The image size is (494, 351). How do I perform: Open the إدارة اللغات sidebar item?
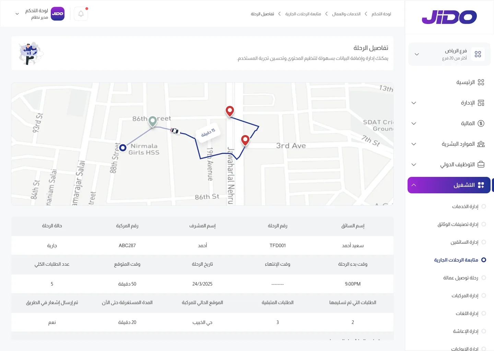[467, 313]
